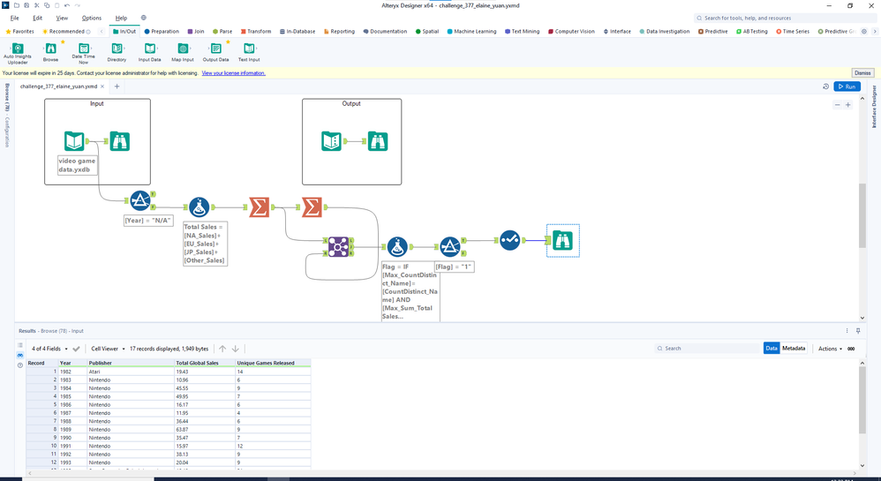Focus the results Search field
This screenshot has height=481, width=881.
point(707,349)
